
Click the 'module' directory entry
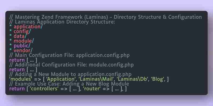point(23,41)
